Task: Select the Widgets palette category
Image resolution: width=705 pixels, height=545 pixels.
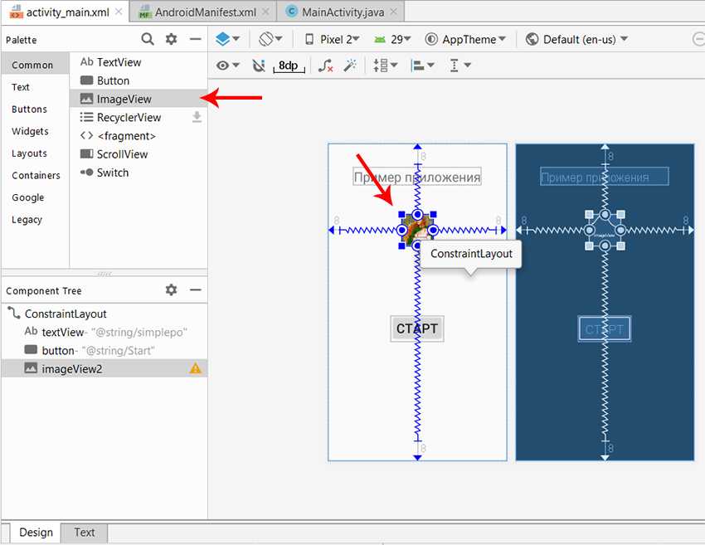Action: point(30,131)
